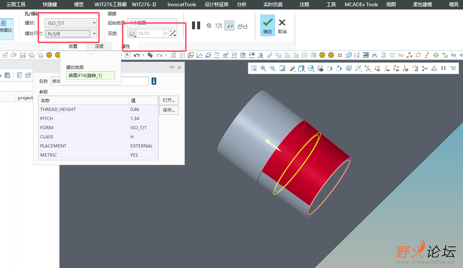Image resolution: width=463 pixels, height=268 pixels.
Task: Toggle the no-preview button
Action: point(209,26)
